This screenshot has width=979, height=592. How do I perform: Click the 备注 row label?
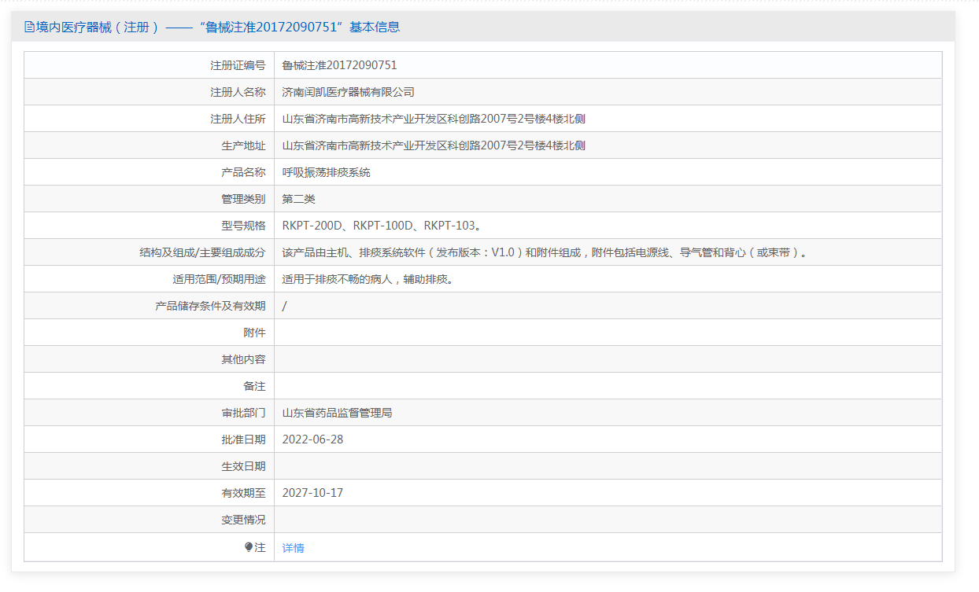pos(255,386)
